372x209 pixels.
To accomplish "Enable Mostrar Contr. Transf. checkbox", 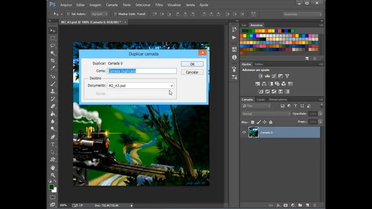I will point(115,14).
